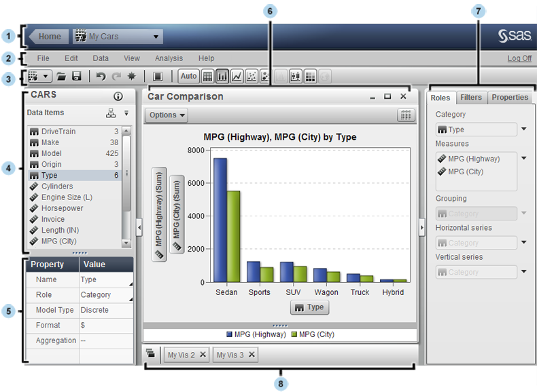This screenshot has width=537, height=392.
Task: Select the scatter plot icon
Action: click(252, 77)
